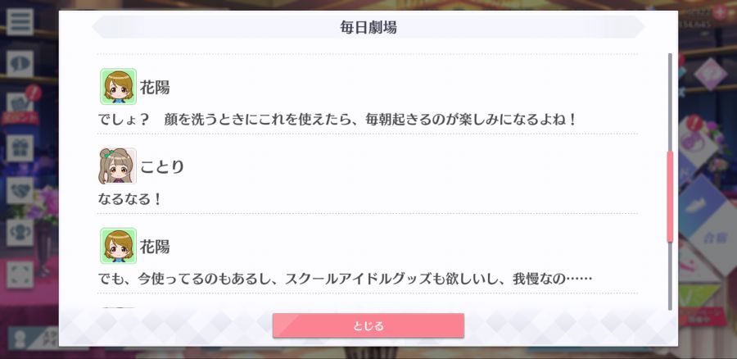This screenshot has height=359, width=737.
Task: Click Hanayo's avatar in the first message
Action: click(118, 87)
